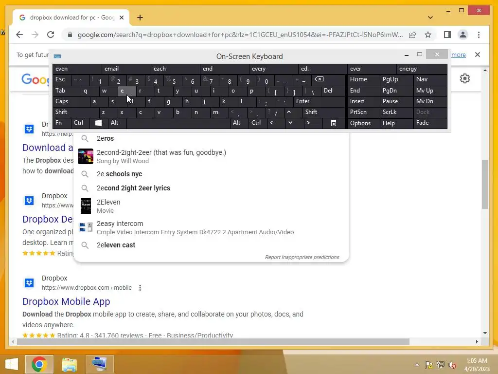Show hidden tray icons arrow

tap(417, 365)
